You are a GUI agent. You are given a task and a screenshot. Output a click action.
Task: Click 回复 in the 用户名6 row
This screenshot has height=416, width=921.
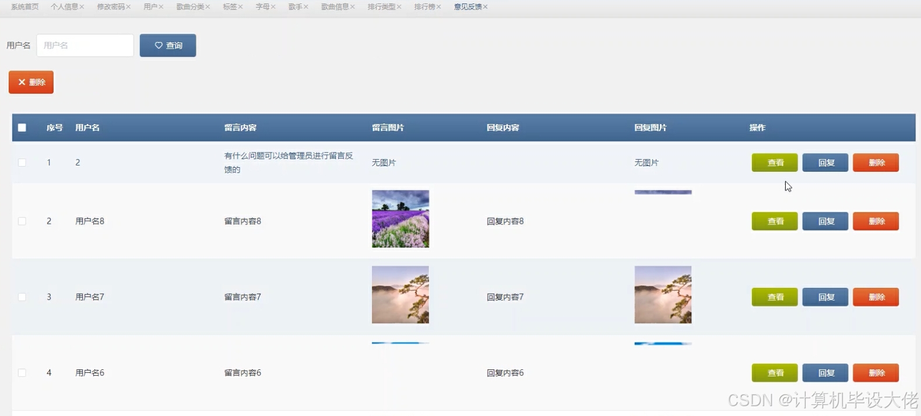(825, 373)
